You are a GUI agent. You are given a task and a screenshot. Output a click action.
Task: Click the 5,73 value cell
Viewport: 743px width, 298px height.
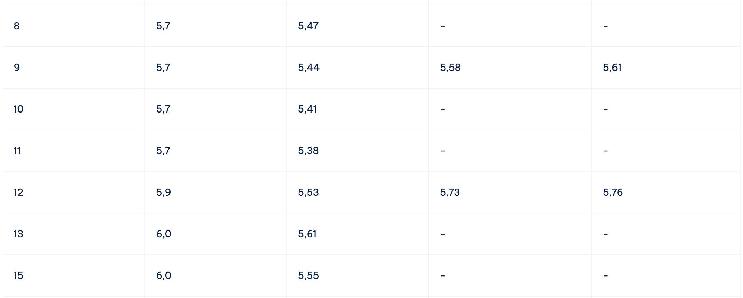(510, 192)
